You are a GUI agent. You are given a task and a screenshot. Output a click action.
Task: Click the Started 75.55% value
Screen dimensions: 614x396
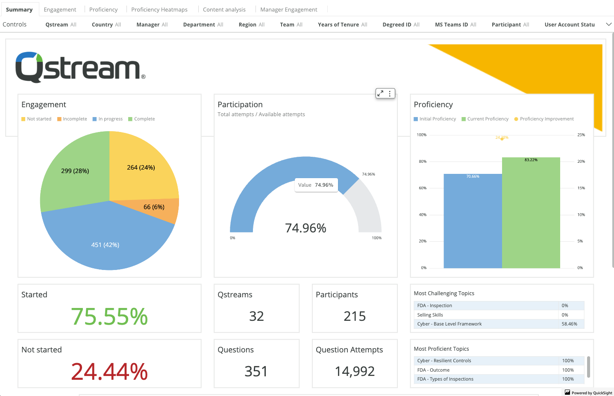click(109, 317)
